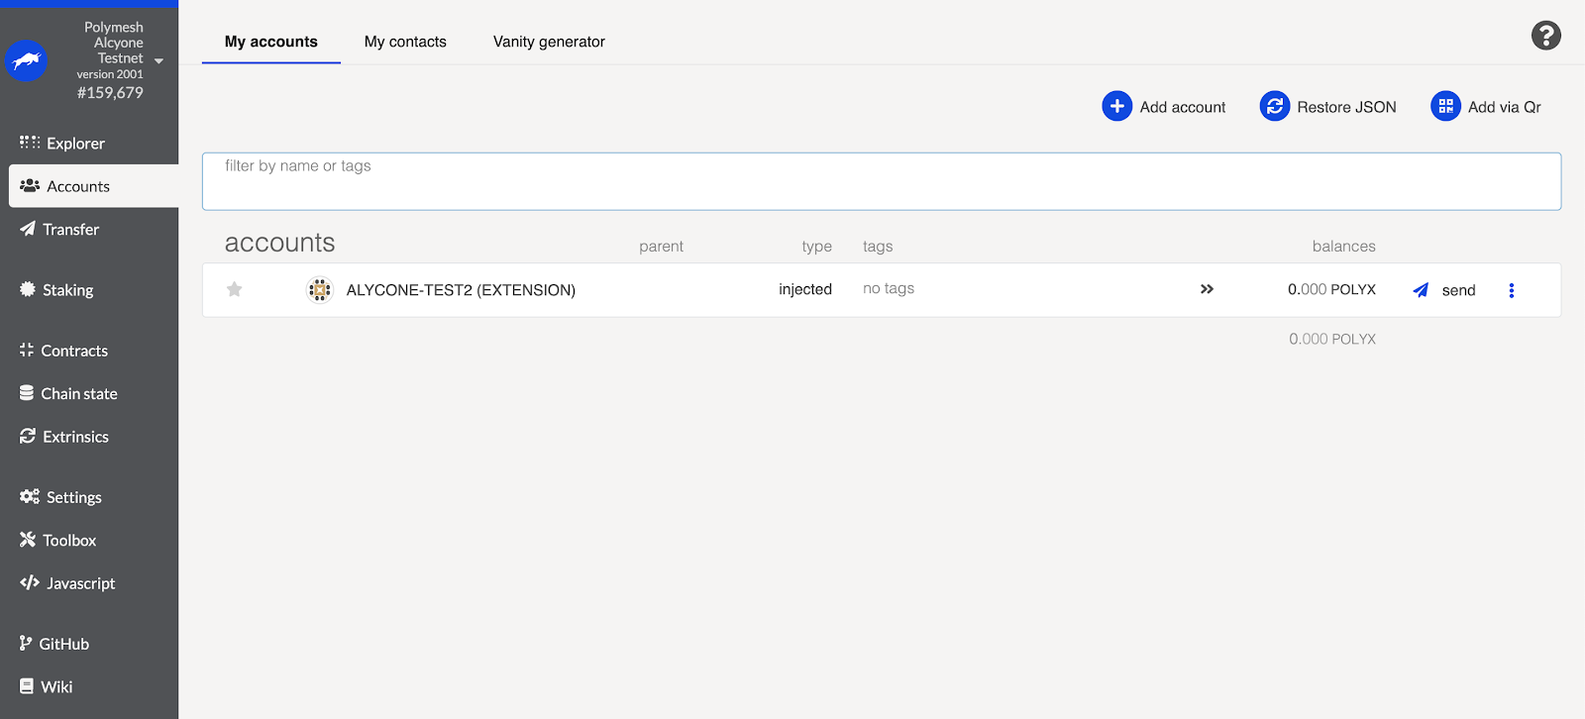Click the Add via Qr button label
1585x719 pixels.
click(x=1504, y=107)
